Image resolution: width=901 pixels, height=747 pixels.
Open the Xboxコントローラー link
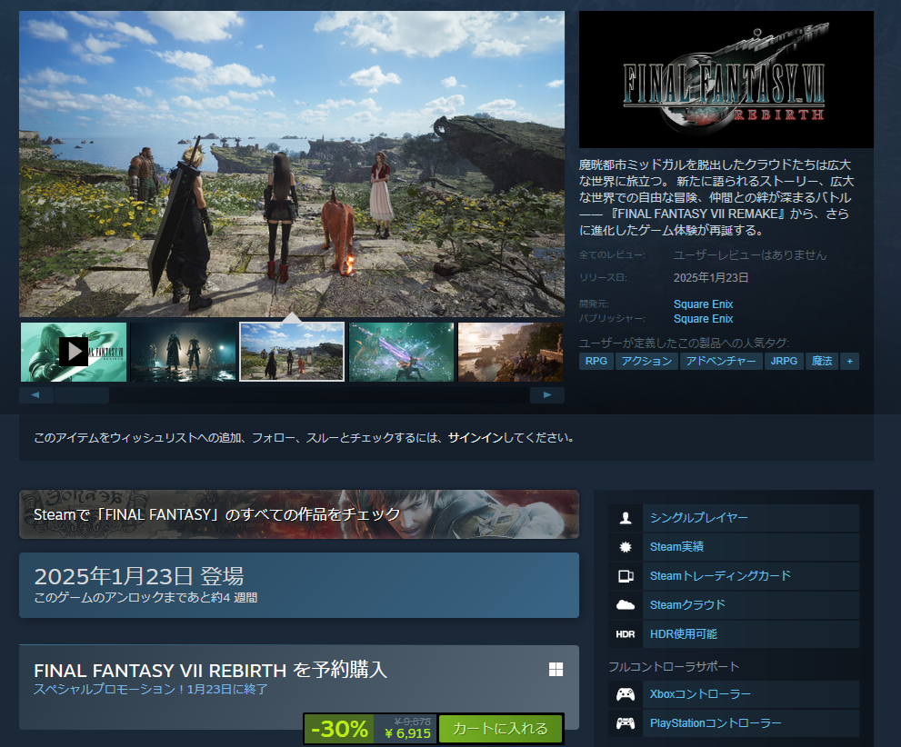pos(700,694)
